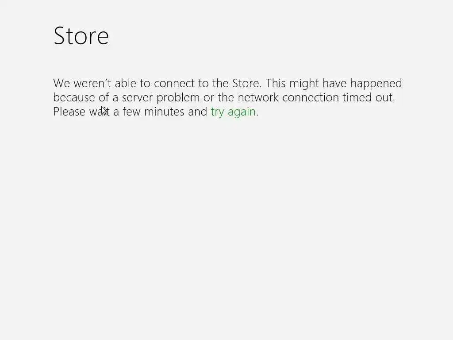Click the word 'have' in first line

(334, 83)
